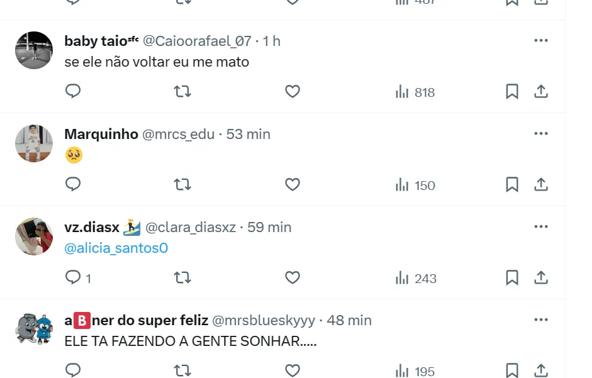592x378 pixels.
Task: View analytics showing 243 views
Action: [416, 279]
